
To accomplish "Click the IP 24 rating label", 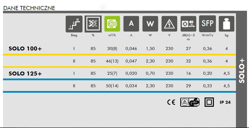I will click(x=225, y=102).
